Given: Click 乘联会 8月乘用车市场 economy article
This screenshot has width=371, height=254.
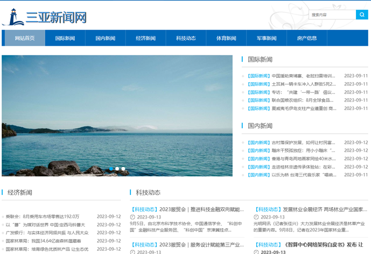Looking at the screenshot, I should click(x=42, y=216).
